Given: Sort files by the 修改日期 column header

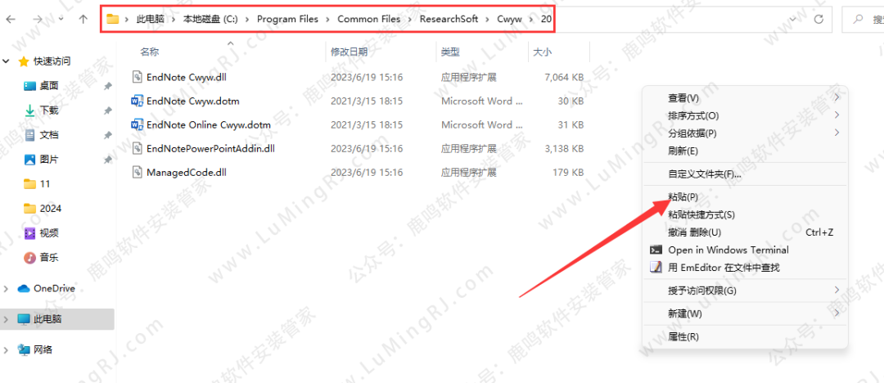Looking at the screenshot, I should [x=349, y=52].
